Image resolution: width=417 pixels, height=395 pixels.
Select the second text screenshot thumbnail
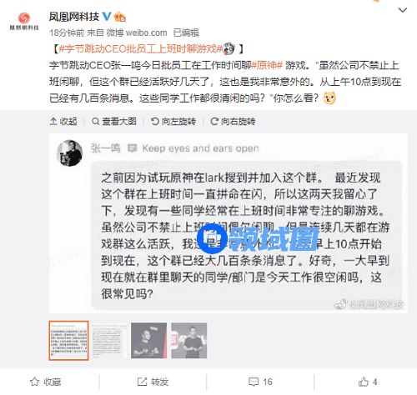(108, 341)
